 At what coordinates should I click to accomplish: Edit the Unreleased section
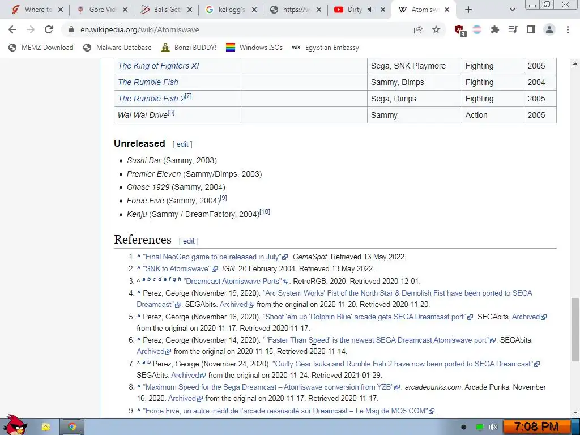(x=182, y=144)
